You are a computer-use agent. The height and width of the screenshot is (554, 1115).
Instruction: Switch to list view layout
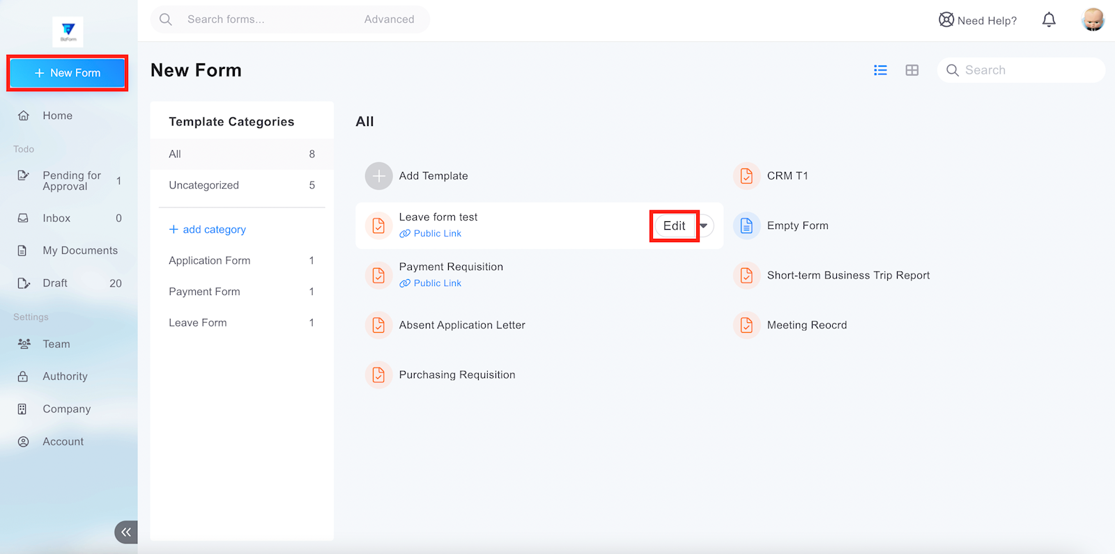(880, 70)
